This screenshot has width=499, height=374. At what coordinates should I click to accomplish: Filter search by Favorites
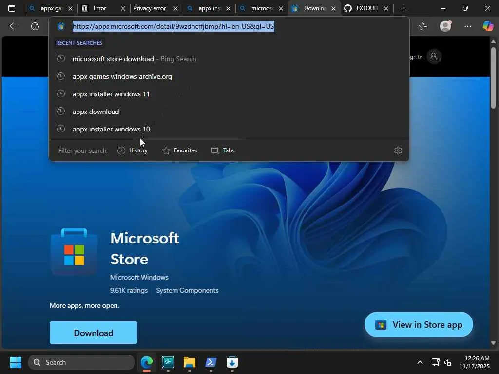(x=180, y=150)
